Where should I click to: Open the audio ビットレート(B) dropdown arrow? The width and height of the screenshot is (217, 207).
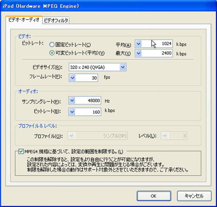point(72,112)
